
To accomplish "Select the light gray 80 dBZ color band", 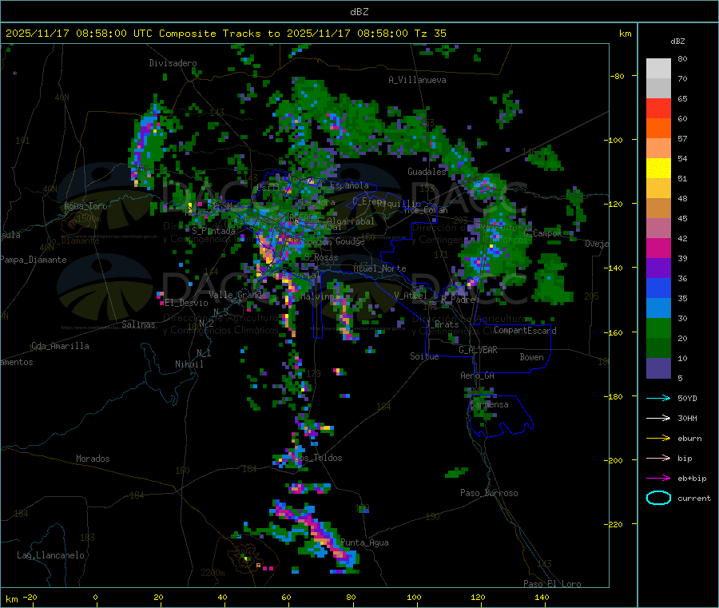I will coord(658,69).
